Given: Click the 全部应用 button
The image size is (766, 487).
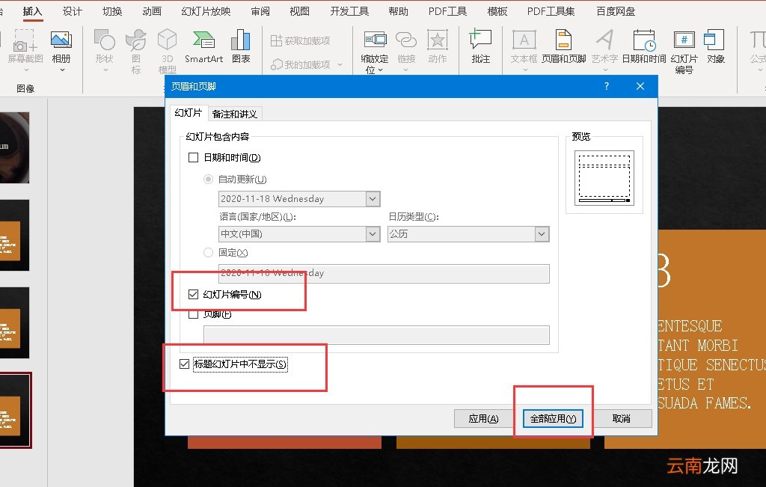Looking at the screenshot, I should 553,419.
